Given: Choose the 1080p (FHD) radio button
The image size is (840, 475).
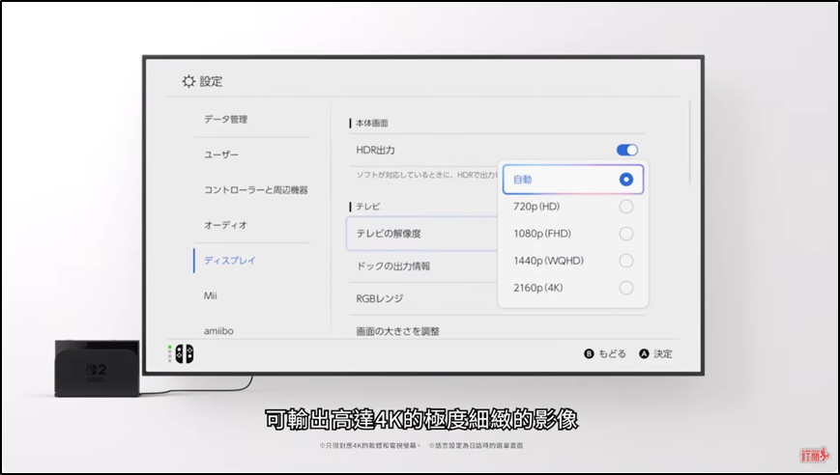Looking at the screenshot, I should (x=625, y=234).
